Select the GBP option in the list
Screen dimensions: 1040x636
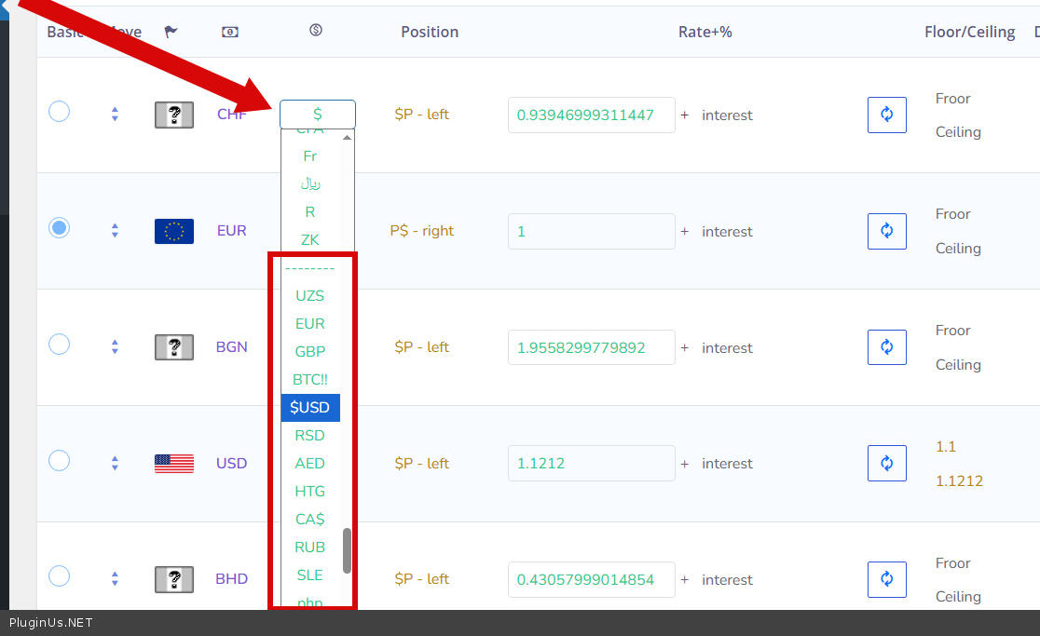click(x=310, y=352)
